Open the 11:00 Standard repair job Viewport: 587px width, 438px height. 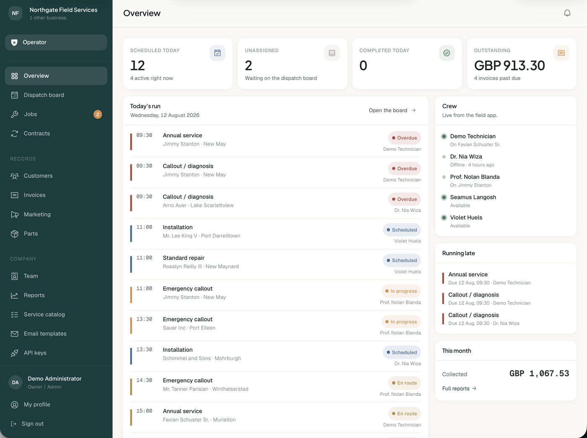pyautogui.click(x=275, y=264)
